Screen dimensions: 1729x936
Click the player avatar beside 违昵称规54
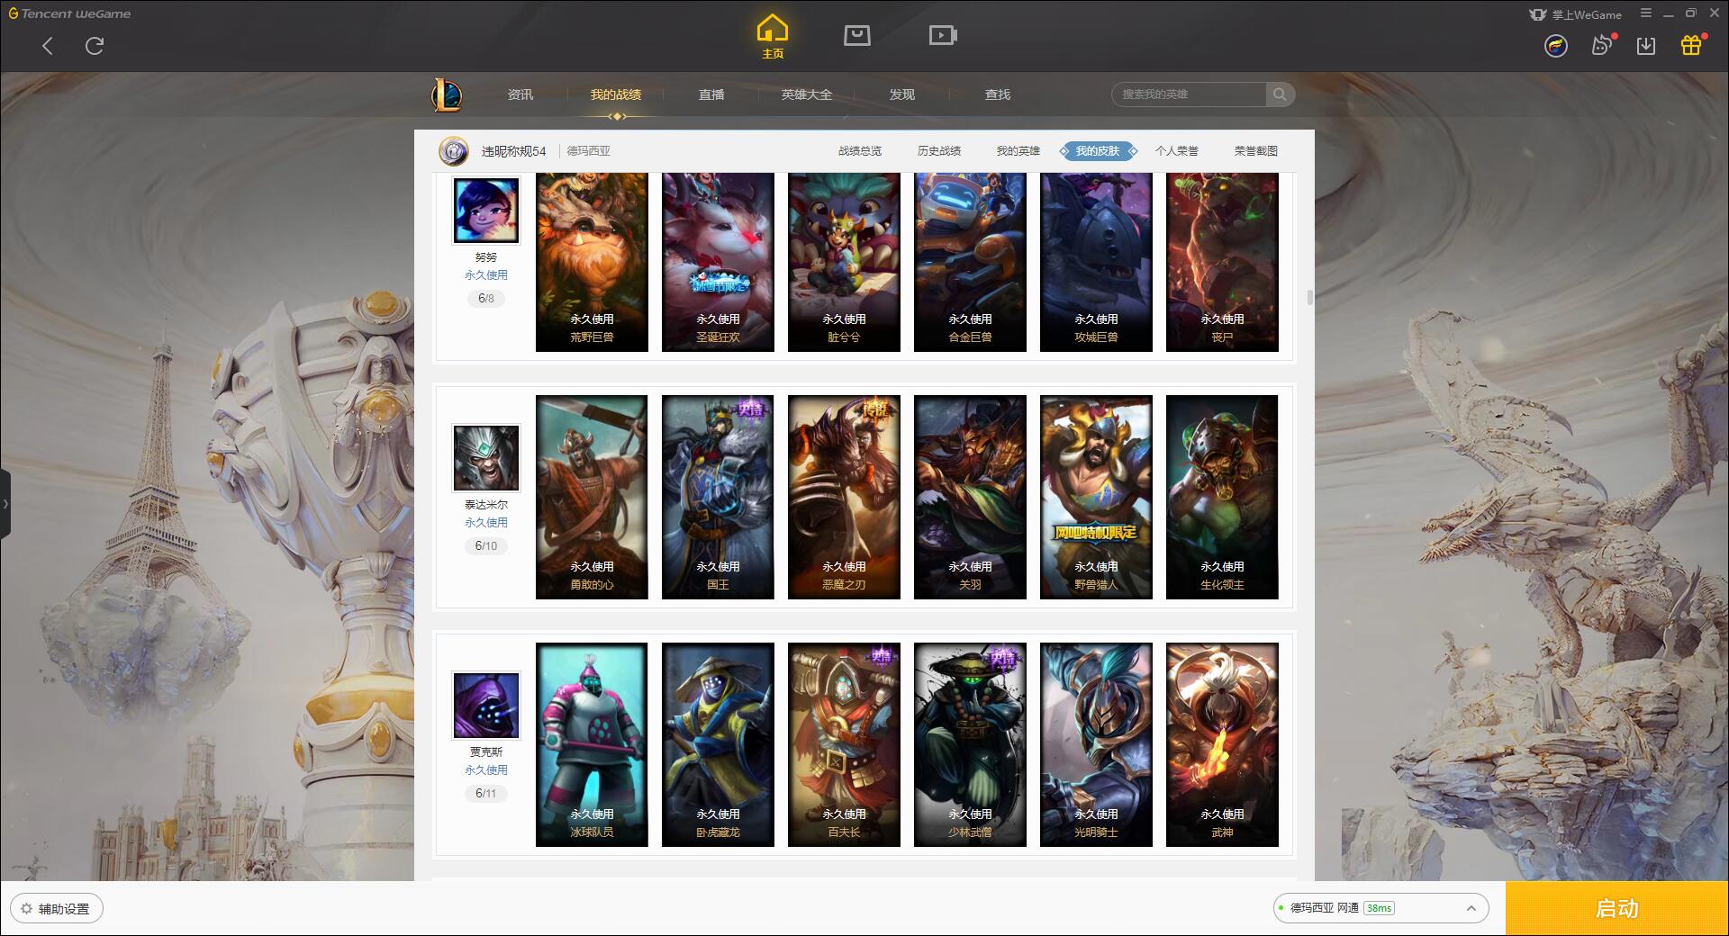pos(454,151)
